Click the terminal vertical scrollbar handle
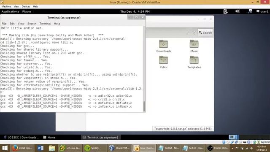The height and width of the screenshot is (152, 270). 144,106
